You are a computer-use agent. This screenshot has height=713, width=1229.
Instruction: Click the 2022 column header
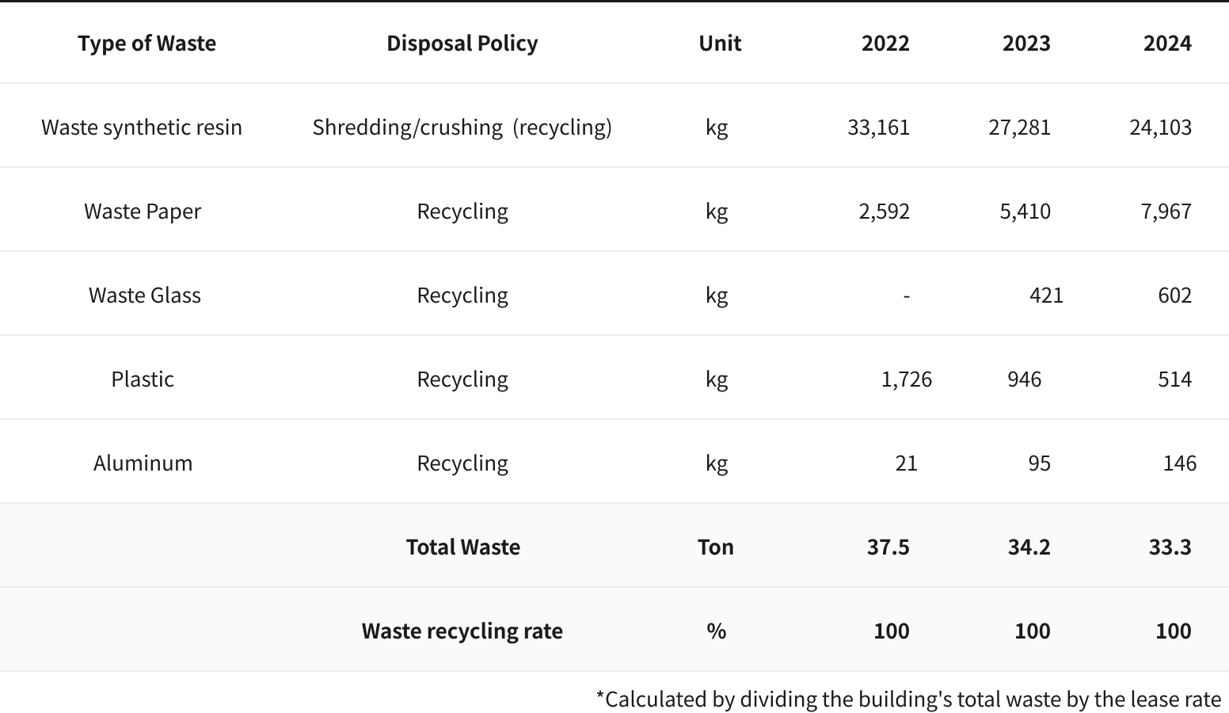(885, 43)
